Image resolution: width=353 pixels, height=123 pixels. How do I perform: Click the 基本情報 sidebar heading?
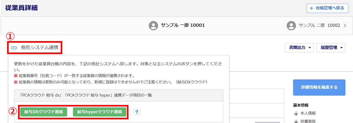301,105
